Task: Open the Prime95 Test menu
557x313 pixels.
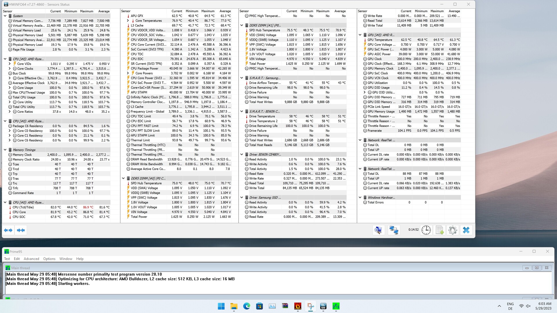Action: pyautogui.click(x=7, y=259)
